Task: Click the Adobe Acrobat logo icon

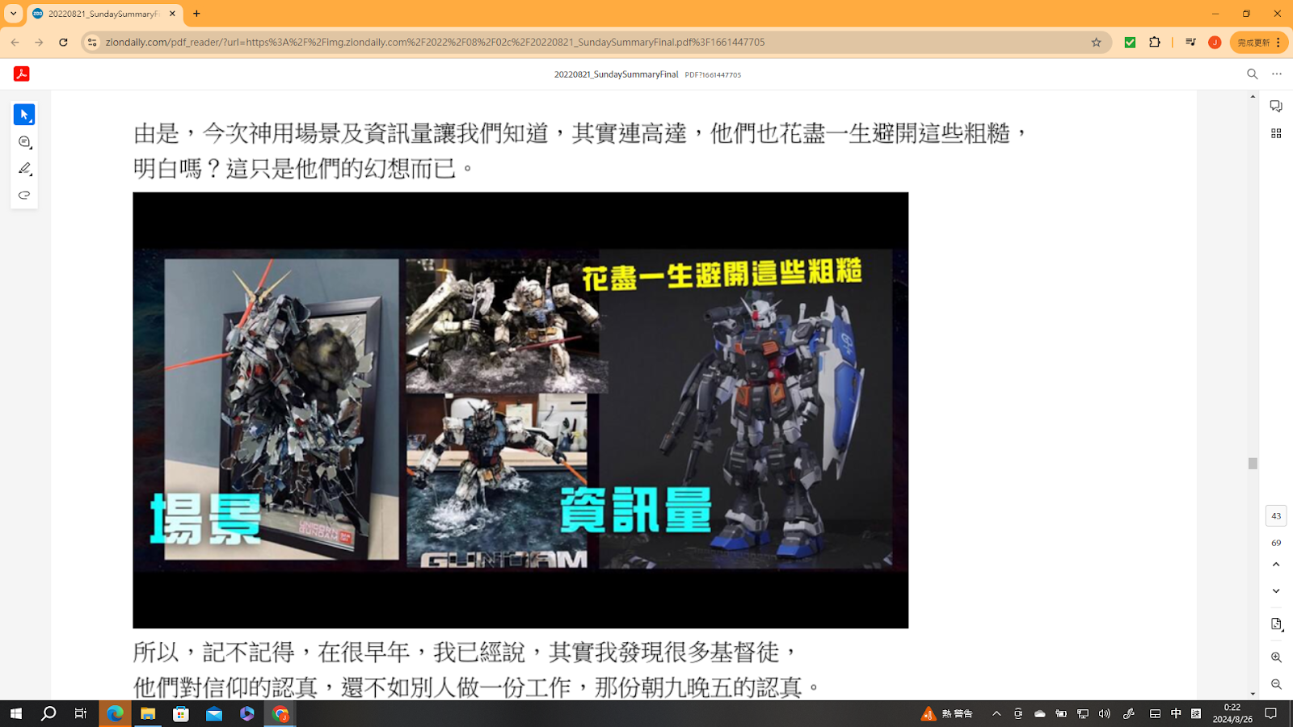Action: [x=22, y=74]
